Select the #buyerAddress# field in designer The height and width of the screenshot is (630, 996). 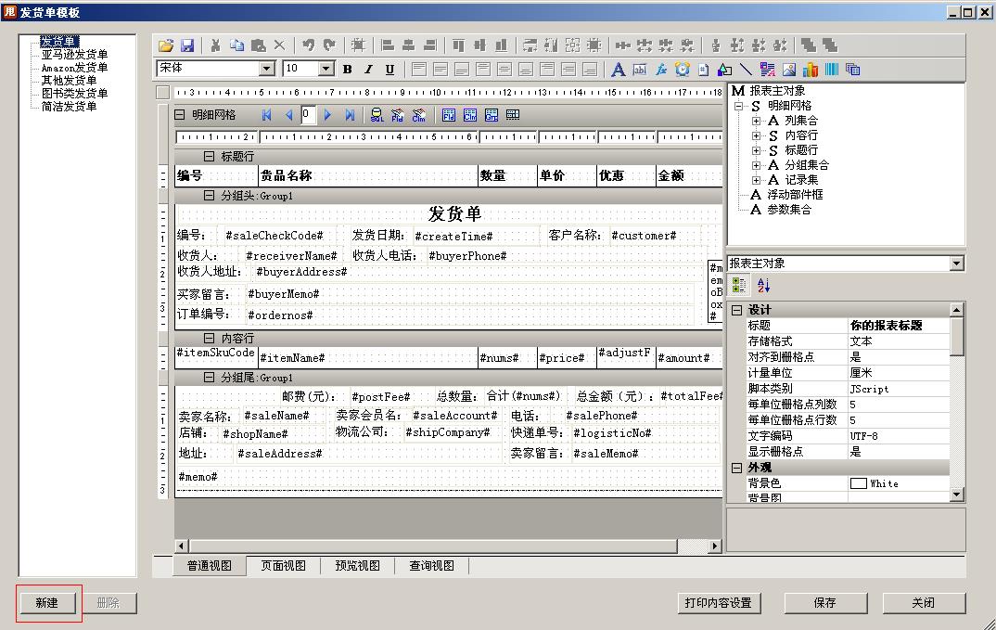coord(301,272)
